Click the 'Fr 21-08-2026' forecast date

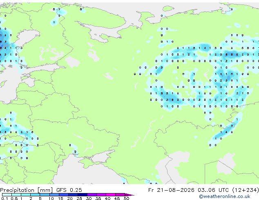(171, 190)
